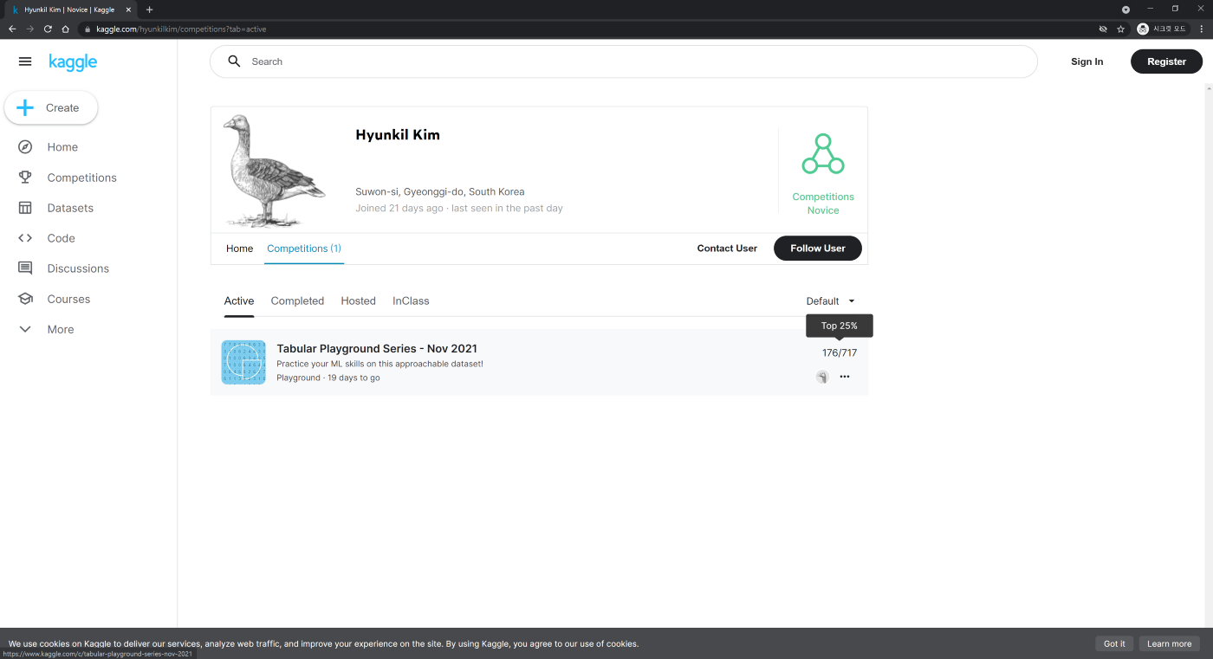Image resolution: width=1213 pixels, height=659 pixels.
Task: Open the competition three-dot options menu
Action: tap(845, 377)
